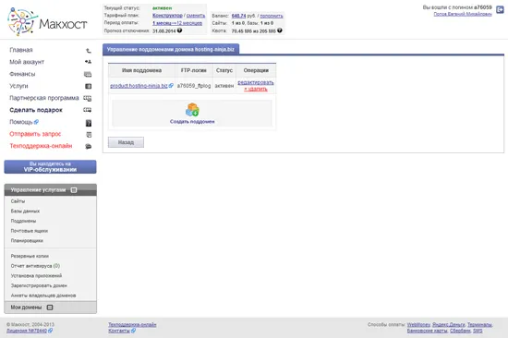Image resolution: width=508 pixels, height=338 pixels.
Task: Click the logout icon next to login a76059
Action: pos(500,10)
